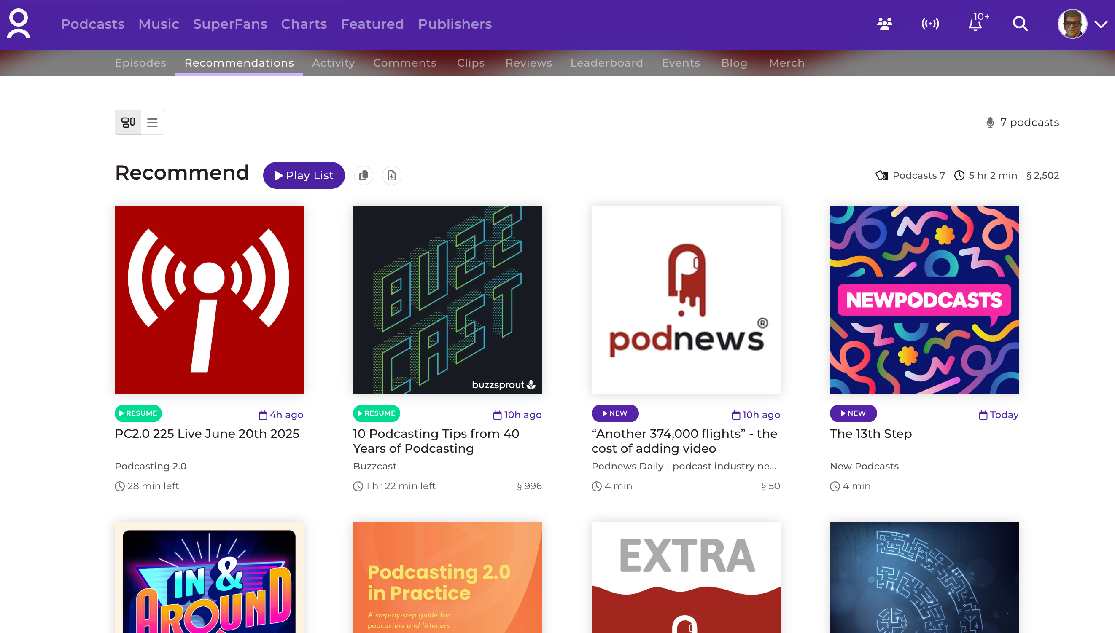Open SuperFans in top navigation
The height and width of the screenshot is (633, 1115).
(x=230, y=24)
